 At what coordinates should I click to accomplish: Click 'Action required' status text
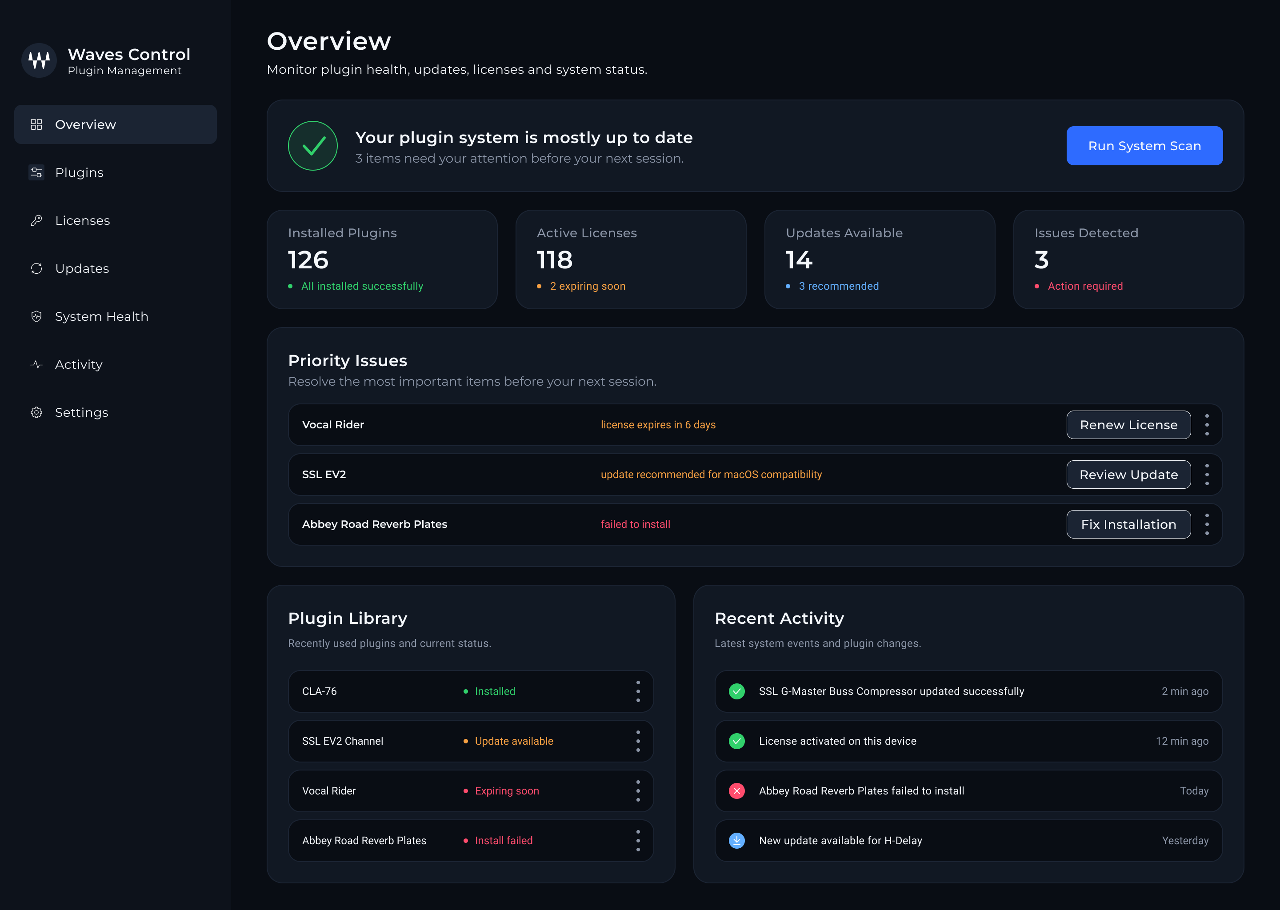(1085, 286)
